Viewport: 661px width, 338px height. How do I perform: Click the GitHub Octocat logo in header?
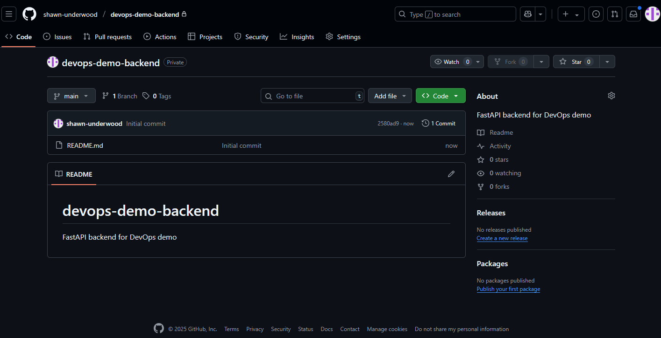[x=29, y=14]
